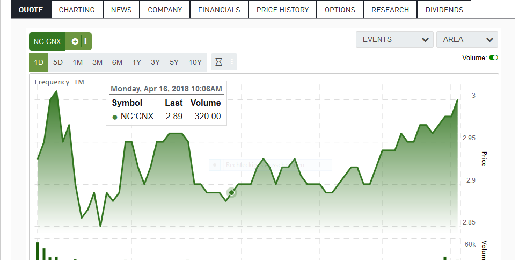Screen dimensions: 519x260
Task: Open the NC:CNX symbol options menu
Action: [85, 41]
